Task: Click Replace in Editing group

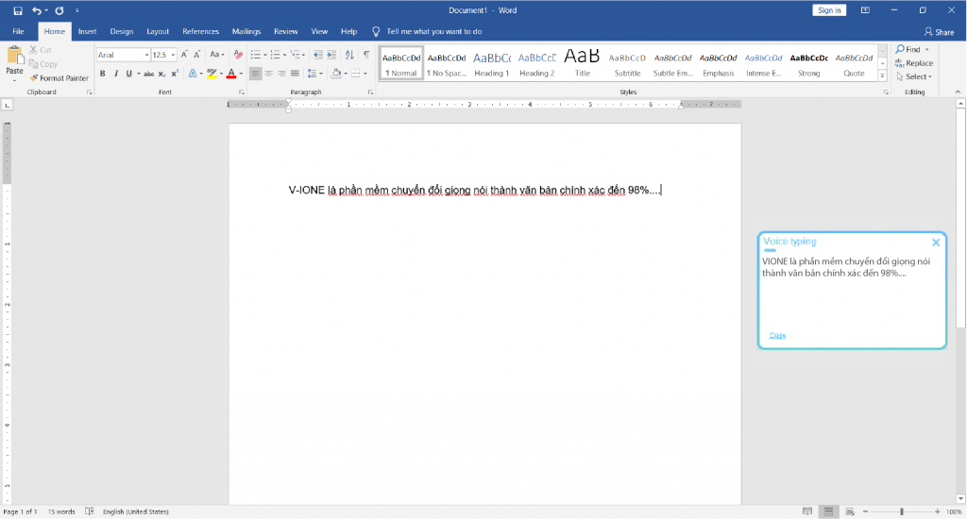Action: coord(914,63)
